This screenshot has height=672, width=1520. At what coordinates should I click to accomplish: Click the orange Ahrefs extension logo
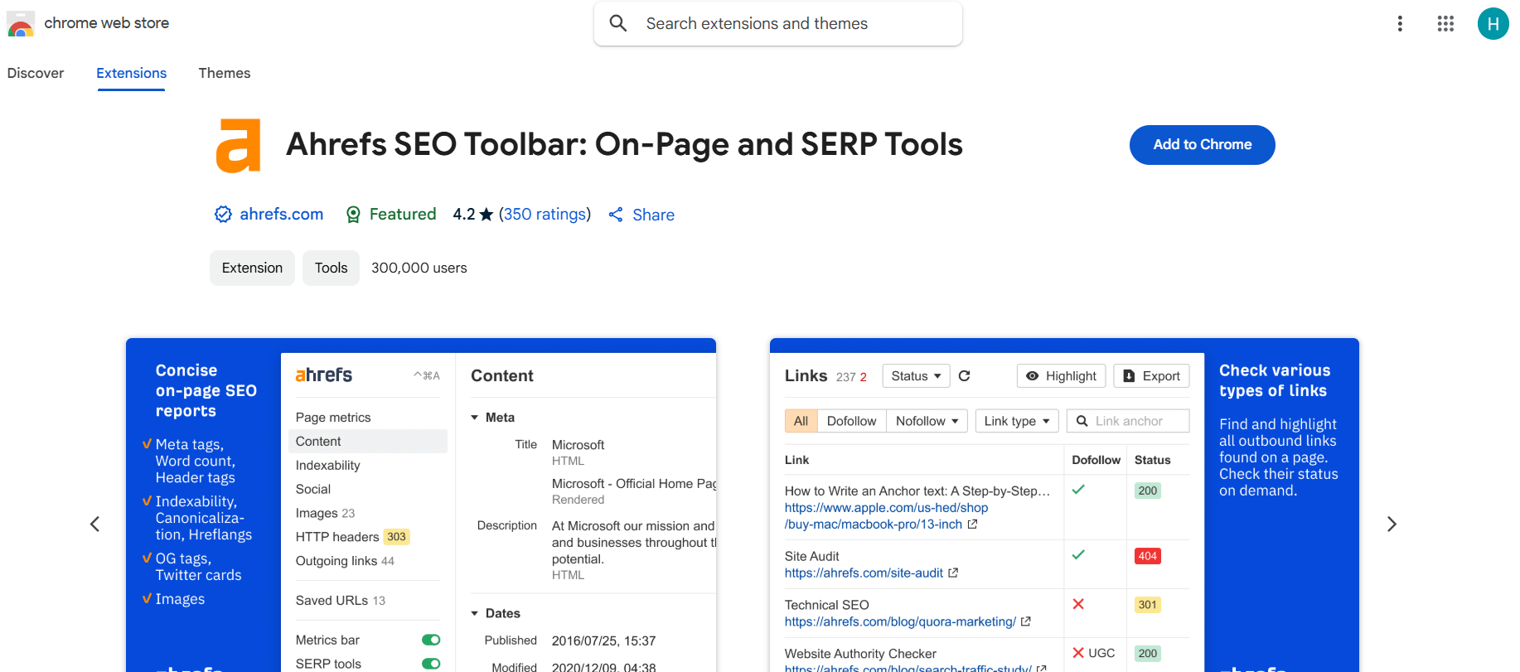(x=239, y=145)
